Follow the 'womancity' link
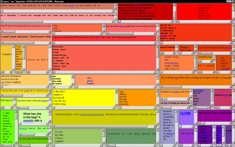Screen dimensions: 235x147 point(172,63)
